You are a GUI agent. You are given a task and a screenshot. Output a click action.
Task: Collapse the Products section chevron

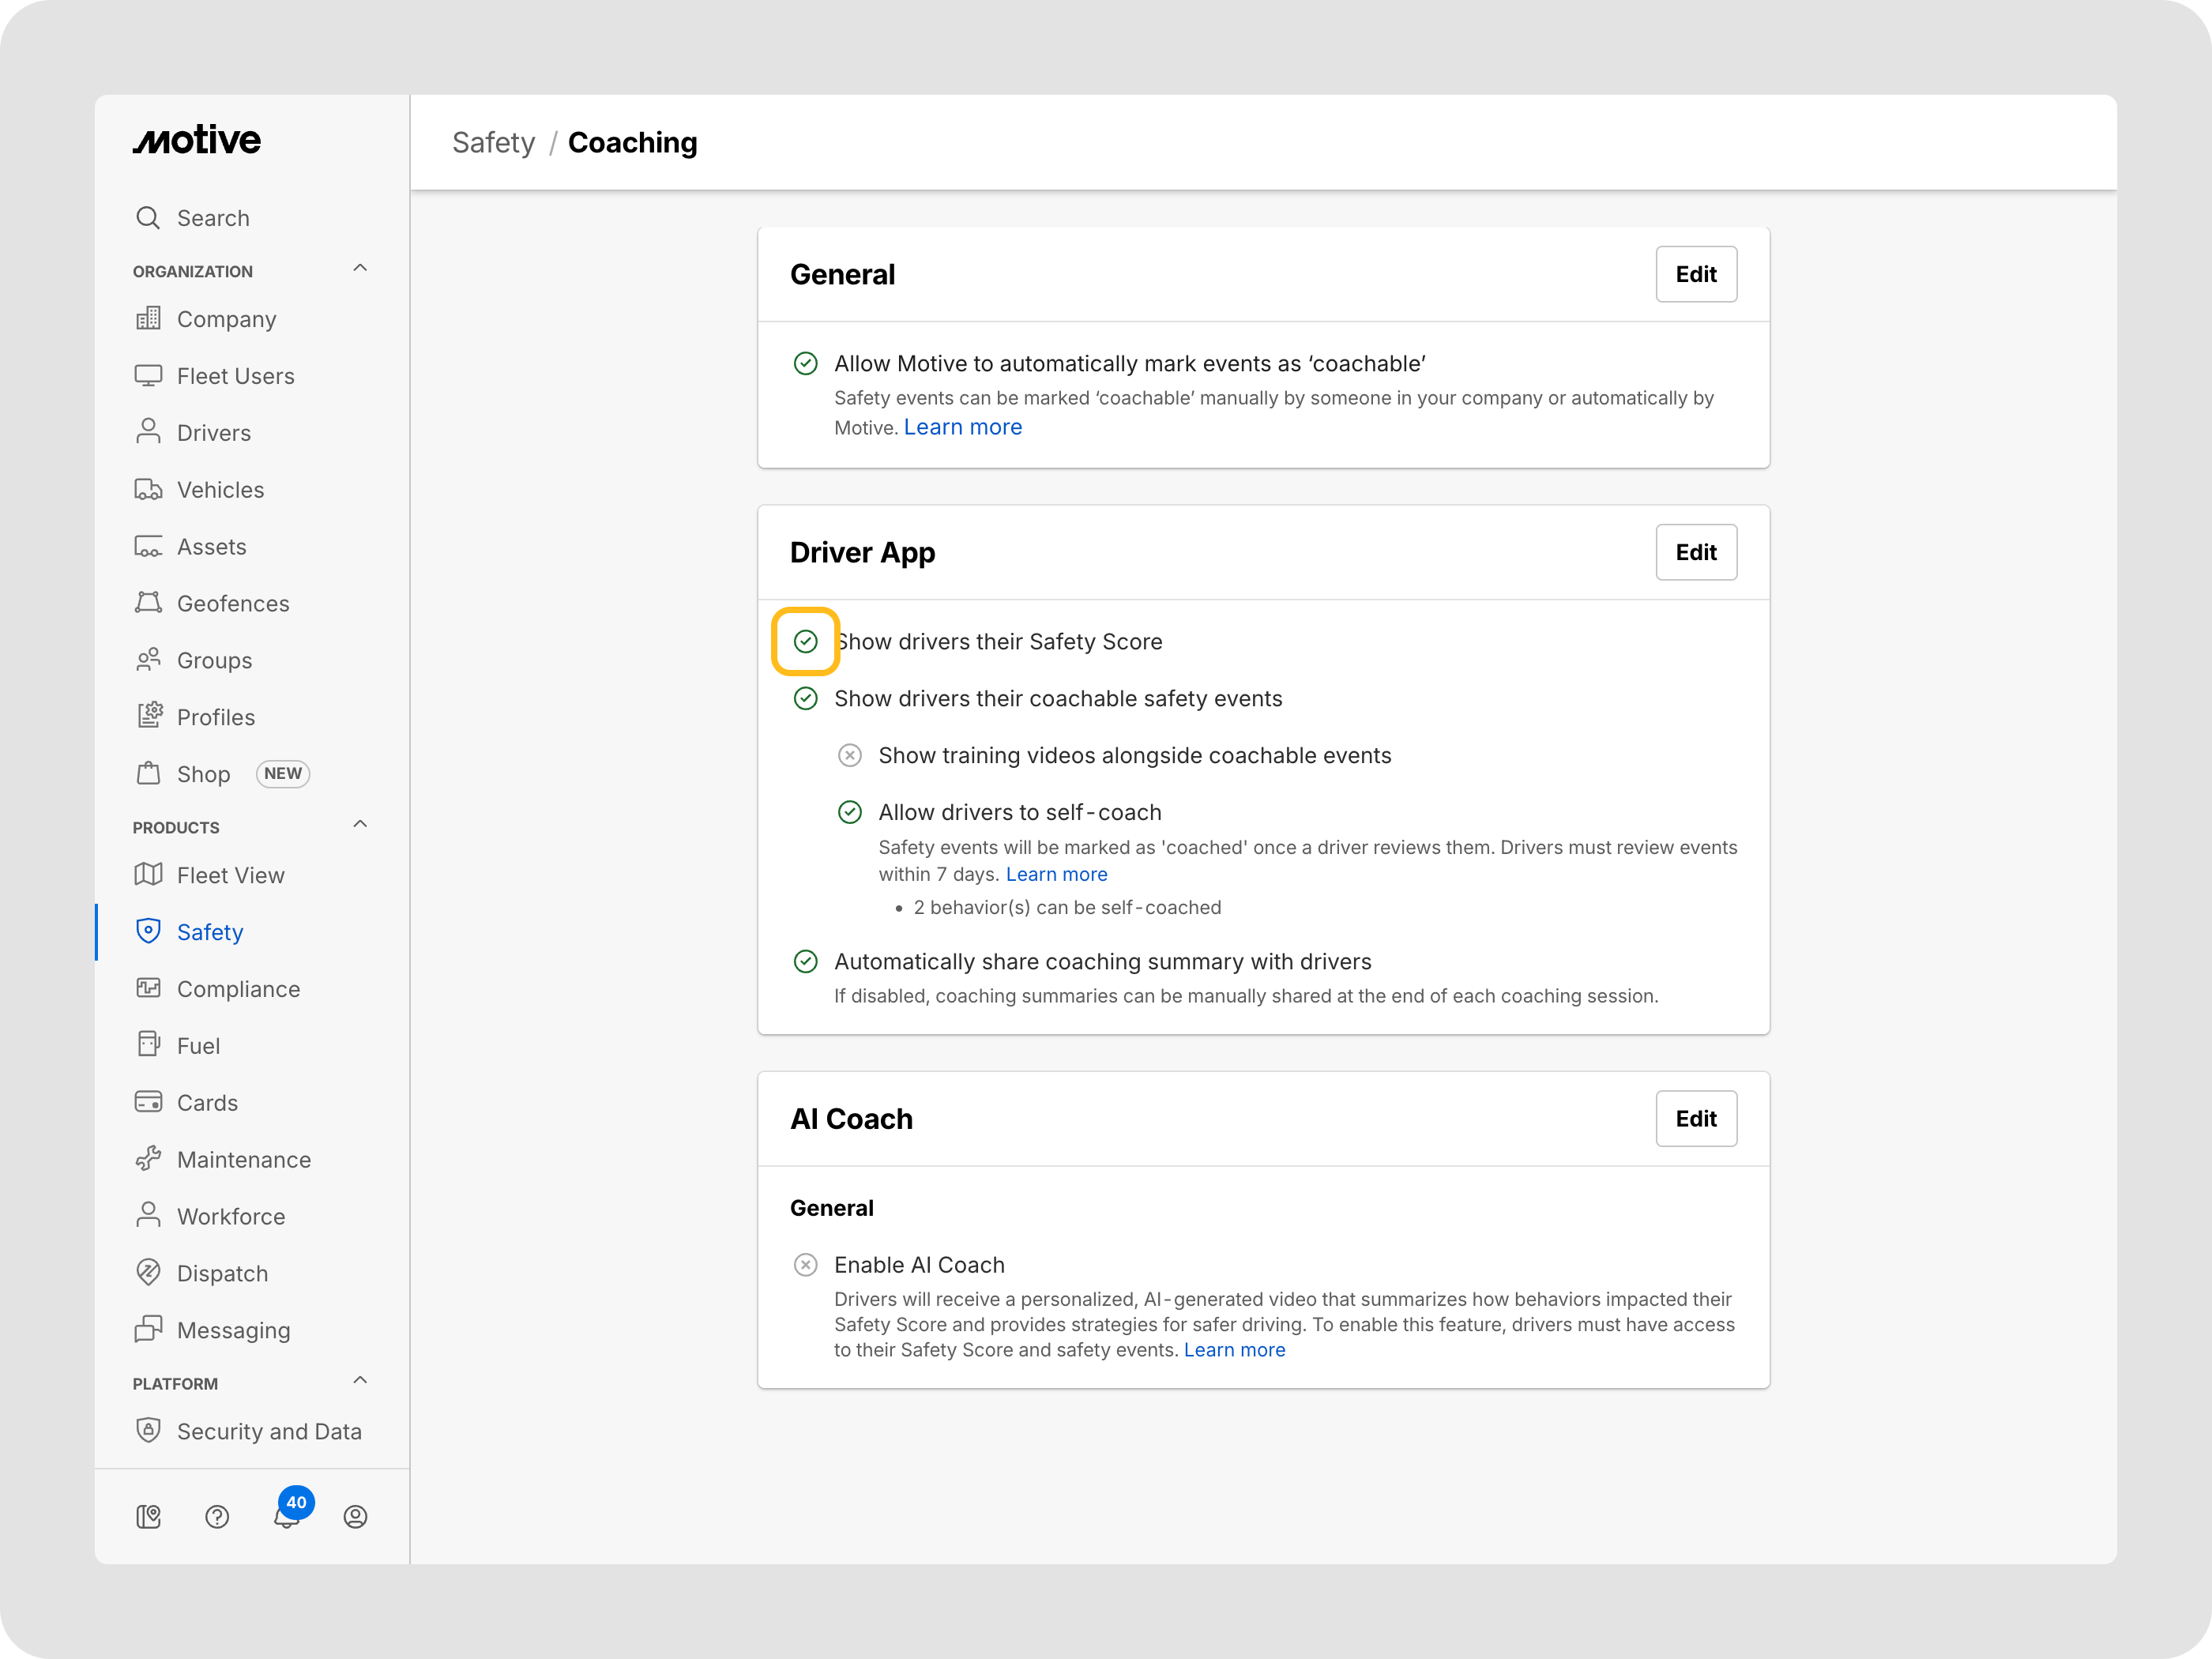click(x=360, y=824)
